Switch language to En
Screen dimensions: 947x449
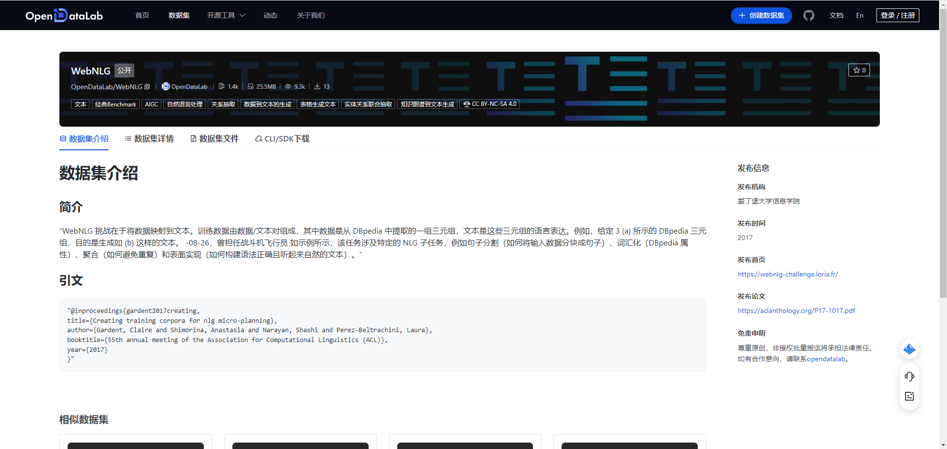pyautogui.click(x=860, y=15)
